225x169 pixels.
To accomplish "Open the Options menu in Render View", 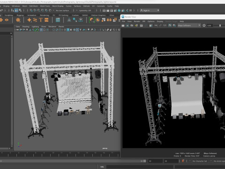I will (x=151, y=21).
